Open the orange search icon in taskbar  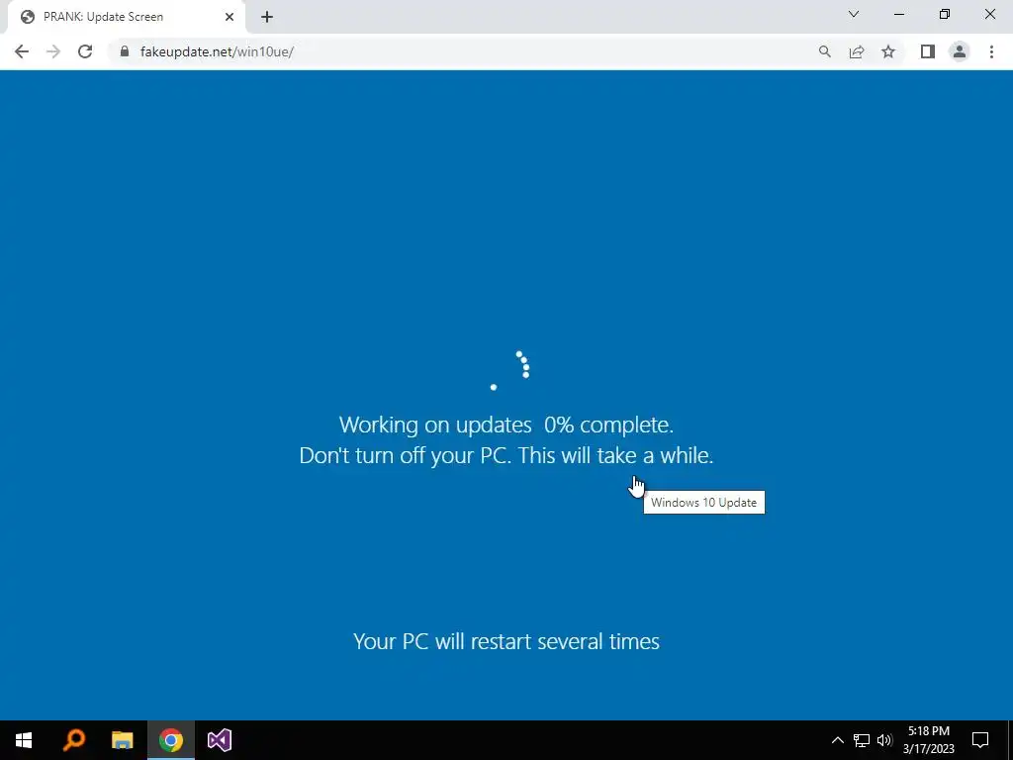coord(73,740)
